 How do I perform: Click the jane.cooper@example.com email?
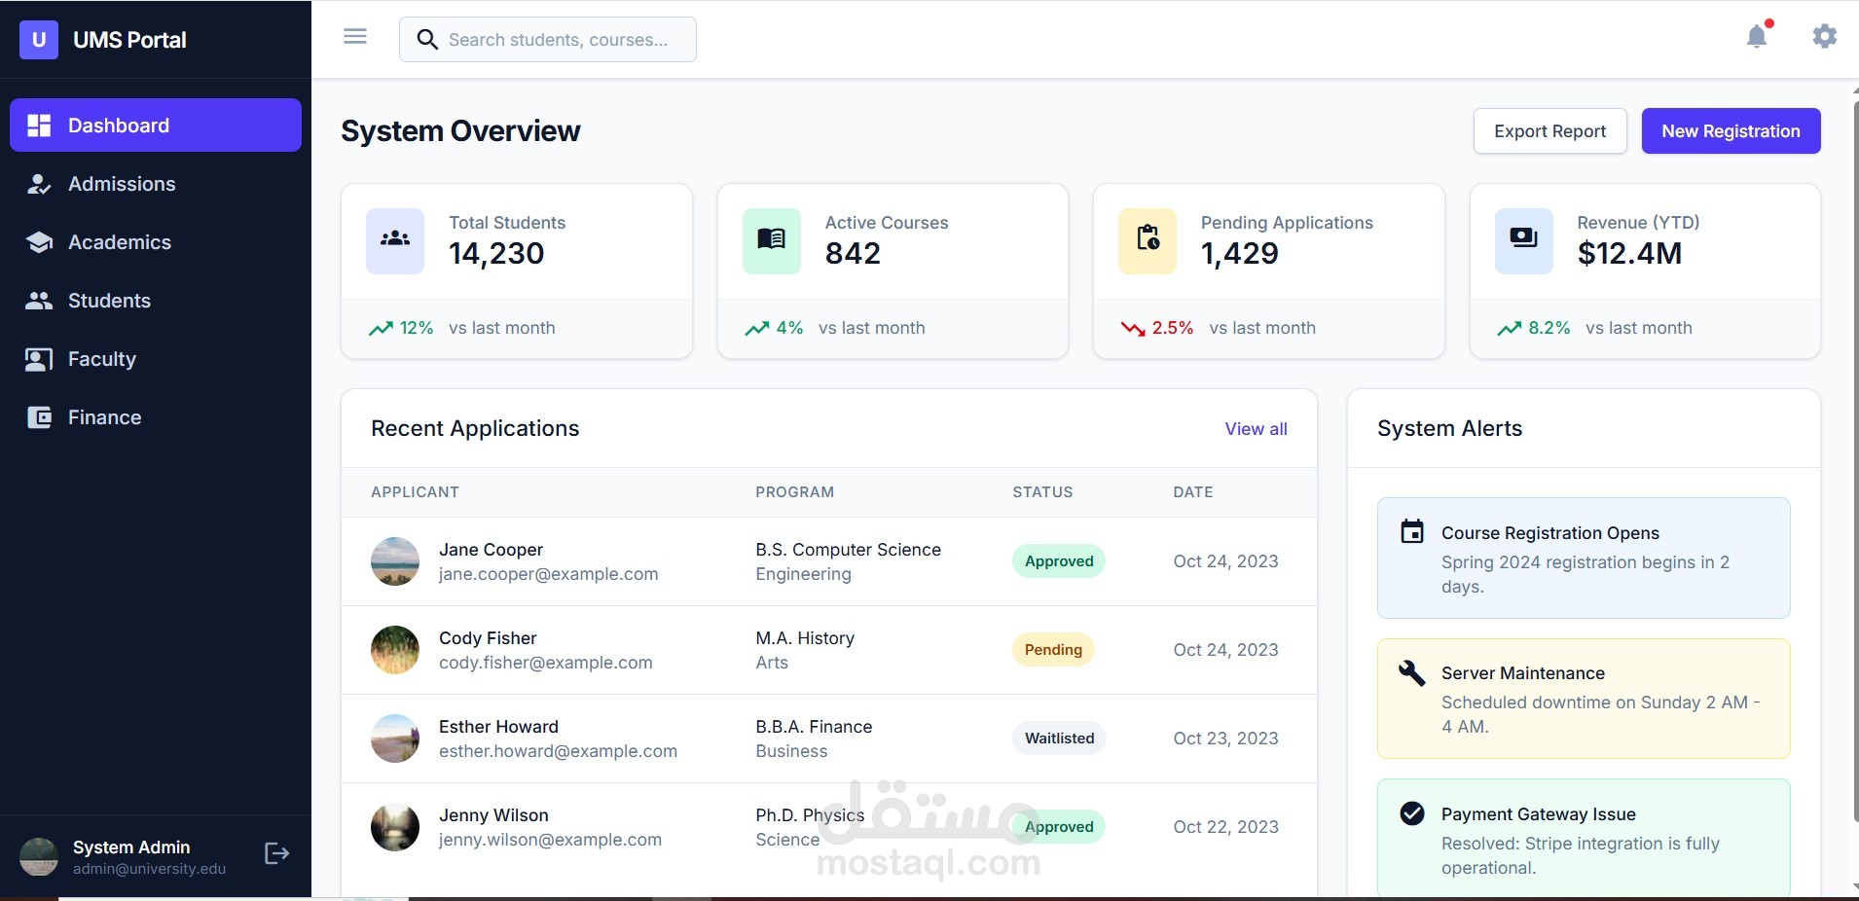click(549, 574)
